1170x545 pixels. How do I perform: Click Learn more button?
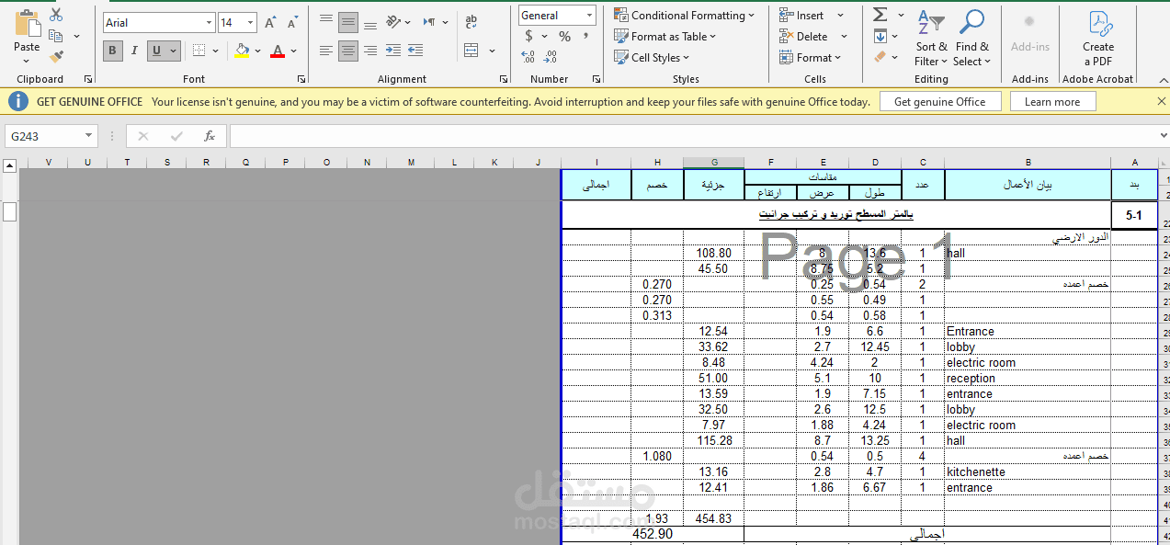(1052, 102)
